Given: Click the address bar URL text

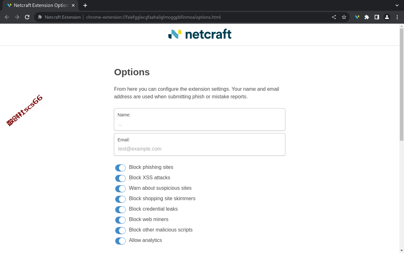Looking at the screenshot, I should pyautogui.click(x=153, y=17).
